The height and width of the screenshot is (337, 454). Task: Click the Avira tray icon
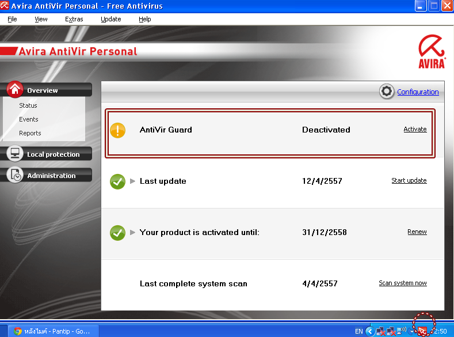click(x=422, y=331)
